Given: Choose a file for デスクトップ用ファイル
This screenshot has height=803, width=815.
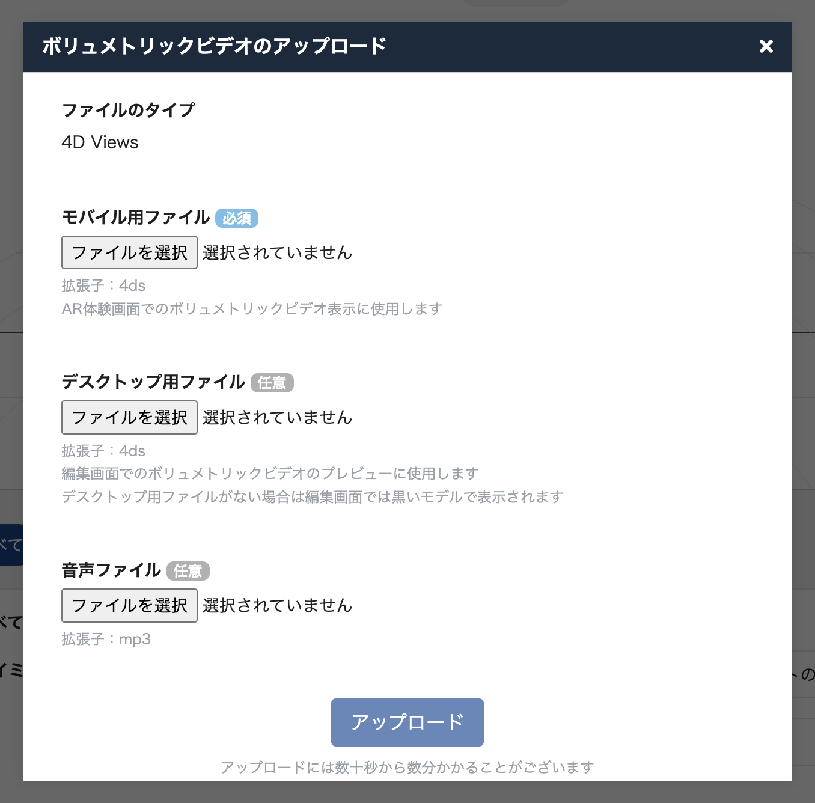Looking at the screenshot, I should click(x=129, y=417).
